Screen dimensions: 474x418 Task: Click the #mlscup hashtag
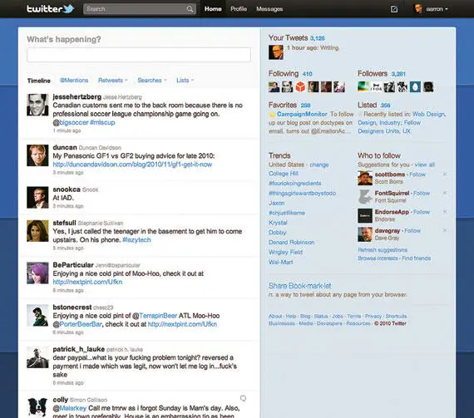[x=102, y=122]
